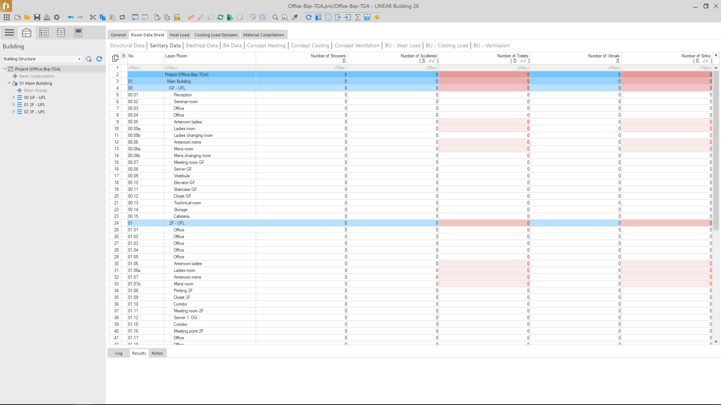Screen dimensions: 721x405
Task: Click the yellow lightning bolt icon
Action: tap(377, 17)
